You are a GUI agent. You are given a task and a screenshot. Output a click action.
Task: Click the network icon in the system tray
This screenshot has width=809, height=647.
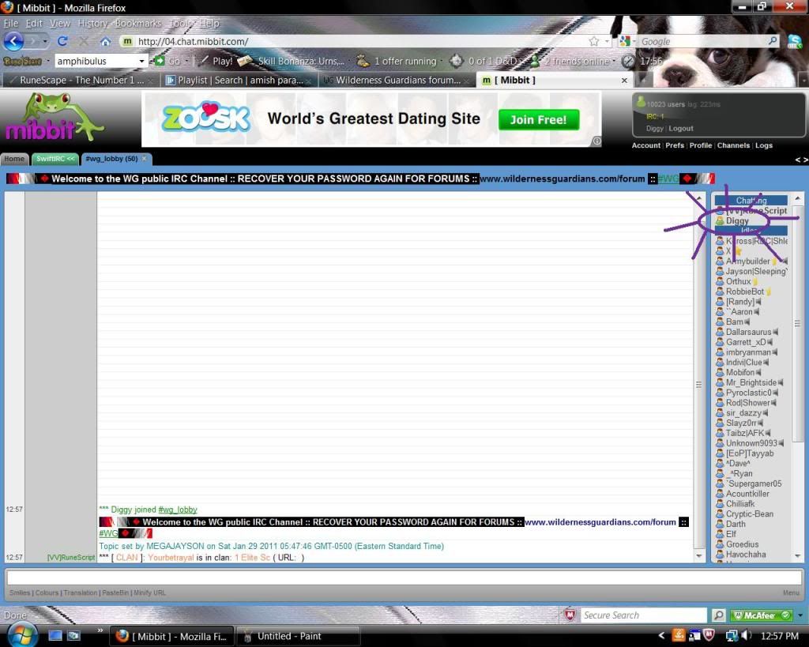[x=732, y=636]
